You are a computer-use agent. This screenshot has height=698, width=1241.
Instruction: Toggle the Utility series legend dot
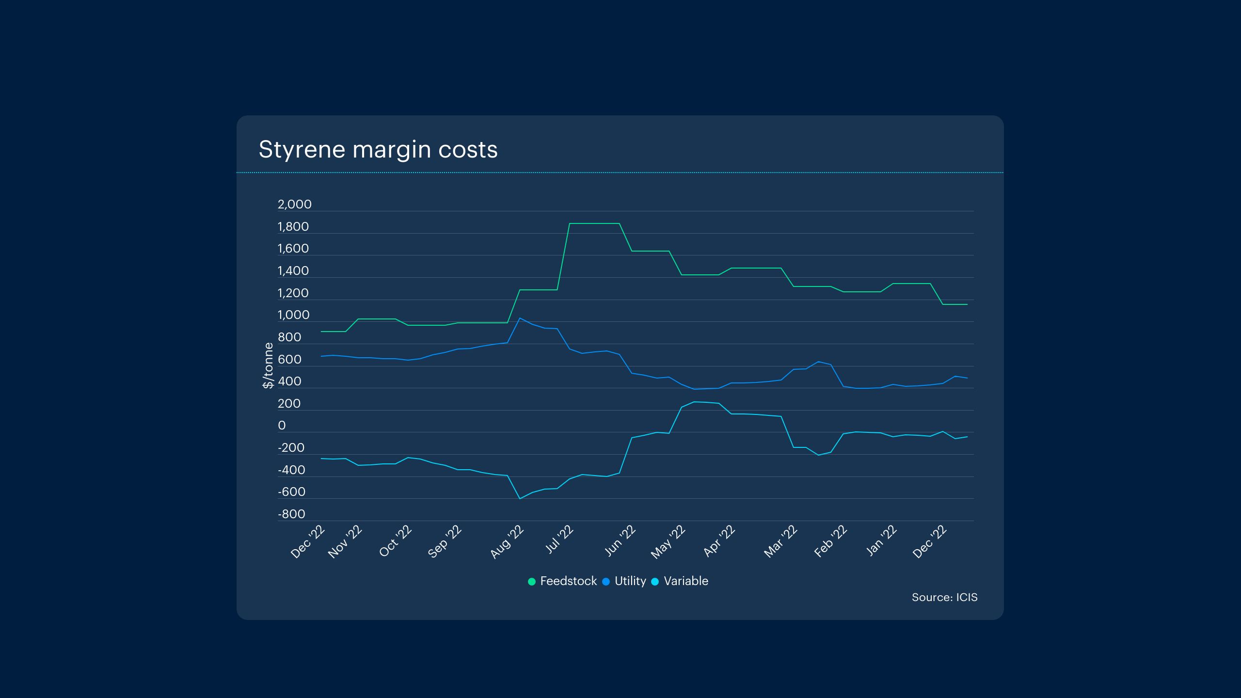point(606,581)
